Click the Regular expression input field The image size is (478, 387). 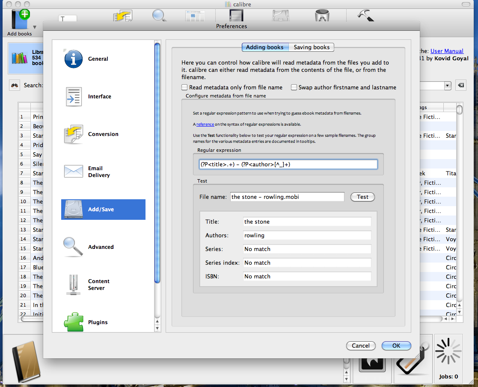click(288, 164)
